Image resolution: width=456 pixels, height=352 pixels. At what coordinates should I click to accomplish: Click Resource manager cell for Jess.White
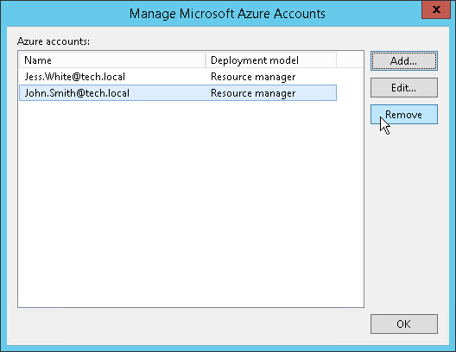coord(253,77)
